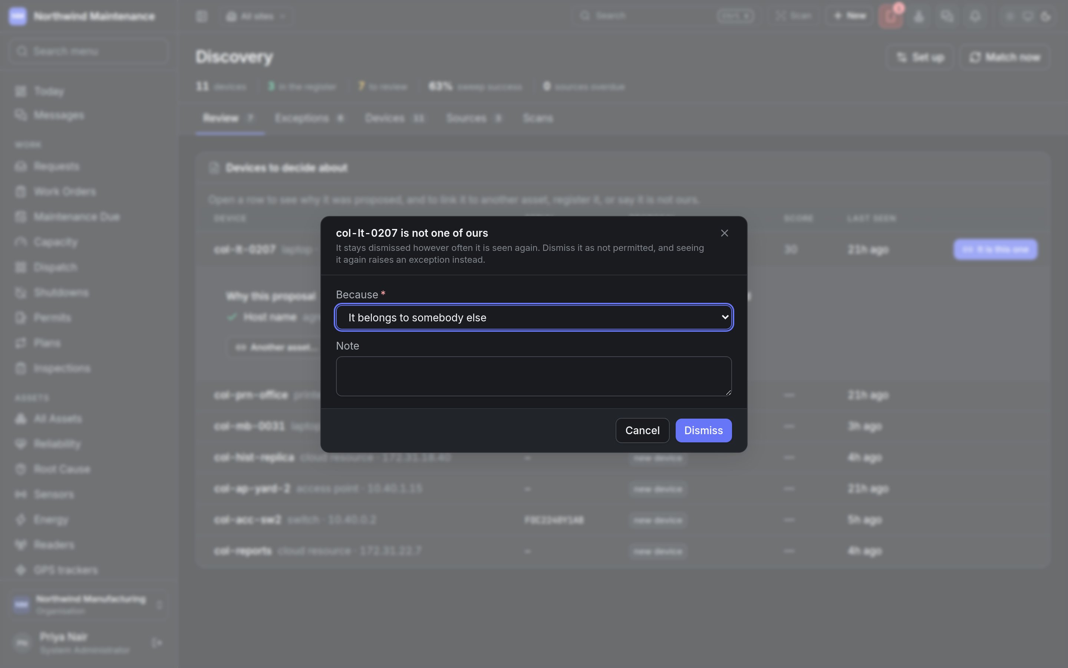Select the Sensors icon in sidebar
The height and width of the screenshot is (668, 1068).
20,494
